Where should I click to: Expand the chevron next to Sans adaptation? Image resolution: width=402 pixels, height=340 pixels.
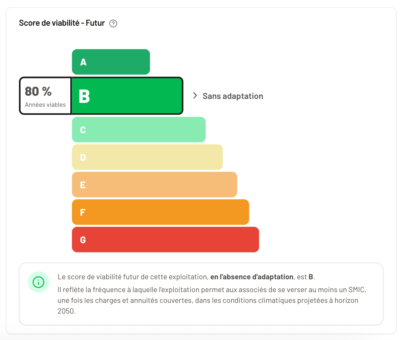tap(195, 96)
